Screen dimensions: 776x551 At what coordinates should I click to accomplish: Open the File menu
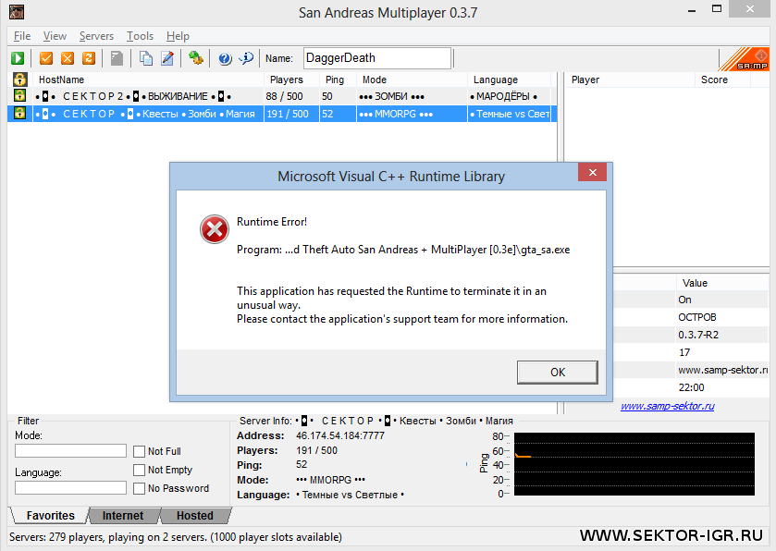click(22, 36)
